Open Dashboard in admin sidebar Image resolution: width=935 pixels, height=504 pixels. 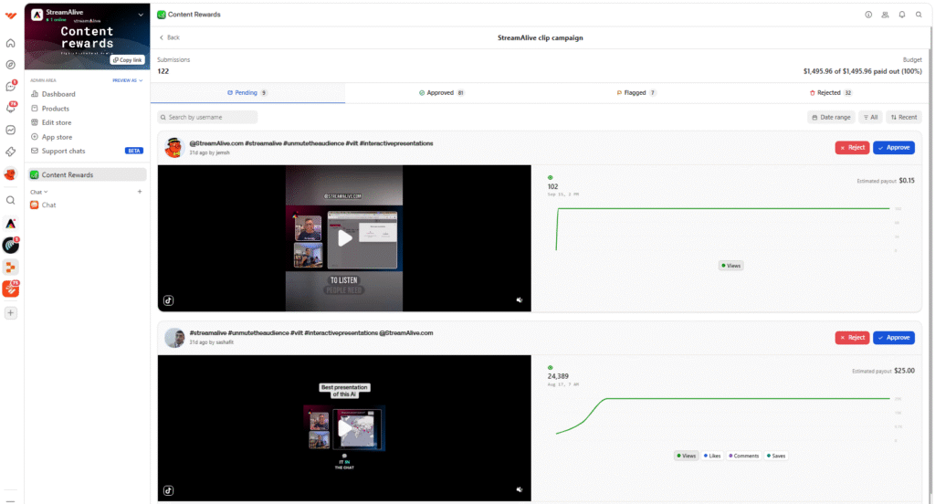click(88, 94)
